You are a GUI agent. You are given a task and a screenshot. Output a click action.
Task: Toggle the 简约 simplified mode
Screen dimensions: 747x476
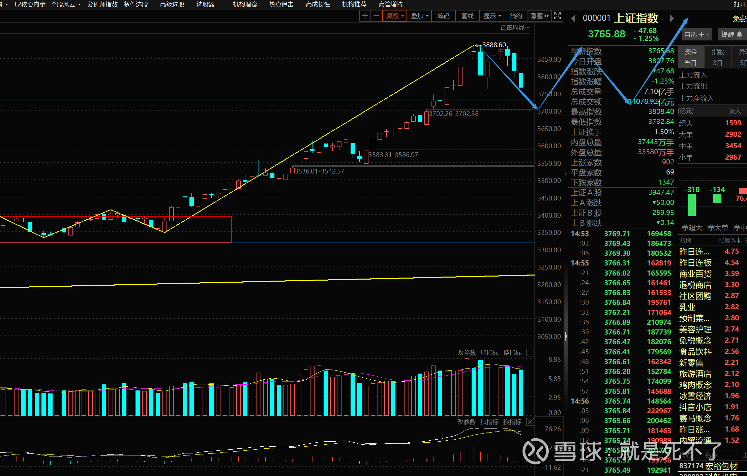516,16
